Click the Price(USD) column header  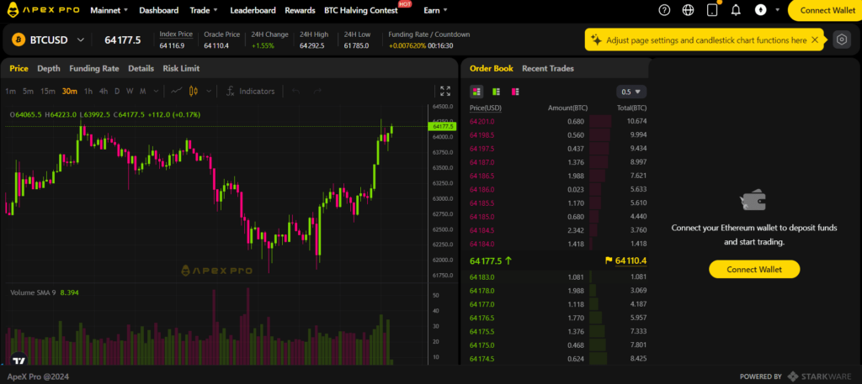coord(486,108)
